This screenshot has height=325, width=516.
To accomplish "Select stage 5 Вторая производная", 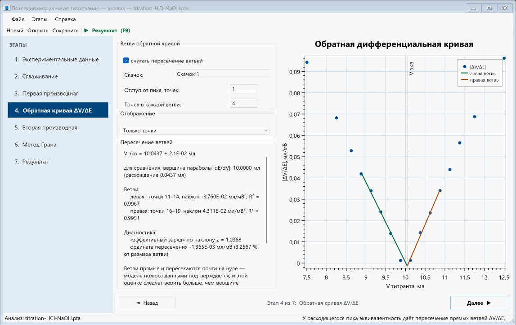I will (x=58, y=127).
